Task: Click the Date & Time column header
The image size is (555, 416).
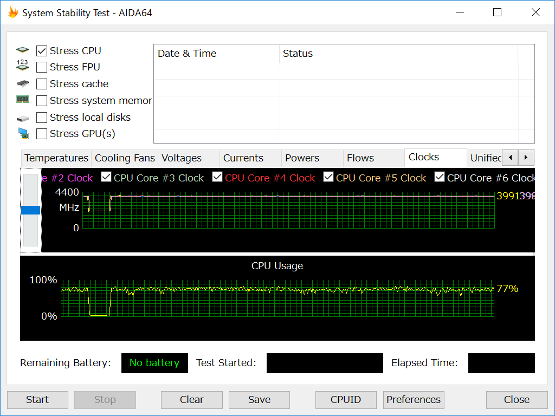Action: (217, 54)
